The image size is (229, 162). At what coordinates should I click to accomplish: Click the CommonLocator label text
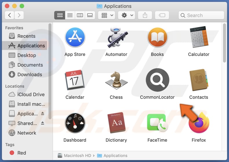tap(157, 97)
